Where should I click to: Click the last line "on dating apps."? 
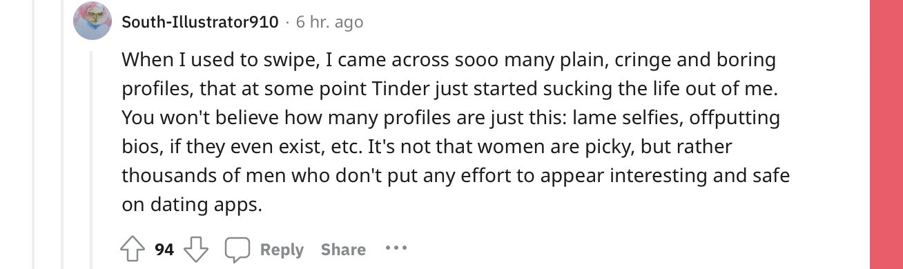tap(193, 206)
